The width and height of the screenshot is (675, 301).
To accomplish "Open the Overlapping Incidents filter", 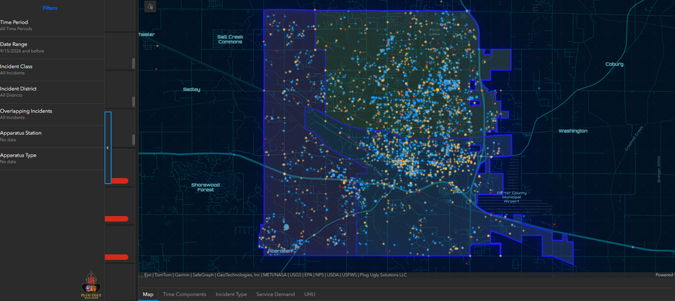I will point(52,114).
